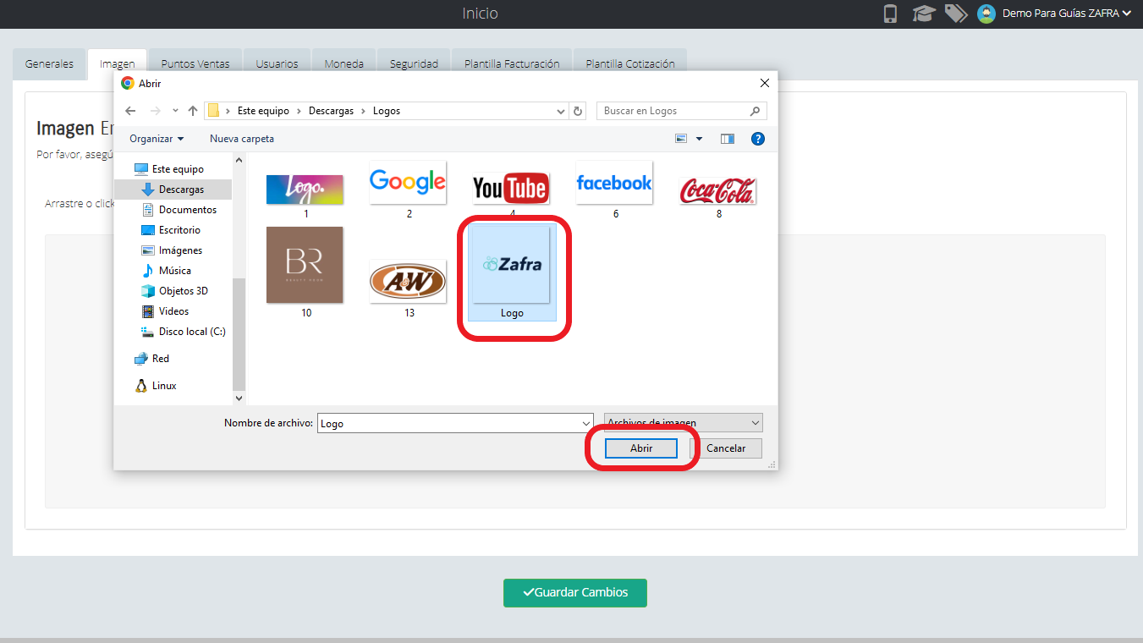Click Abrir to open the file
Image resolution: width=1143 pixels, height=643 pixels.
pyautogui.click(x=641, y=448)
